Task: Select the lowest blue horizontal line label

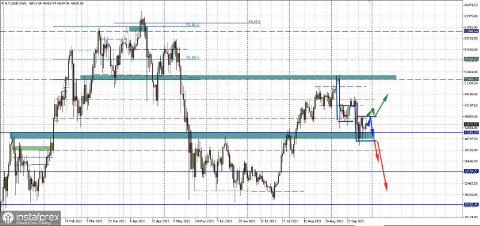Action: (471, 204)
